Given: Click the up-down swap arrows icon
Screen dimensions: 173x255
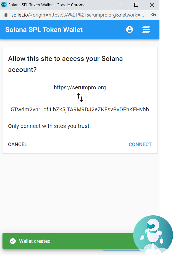Looking at the screenshot, I should (x=80, y=98).
